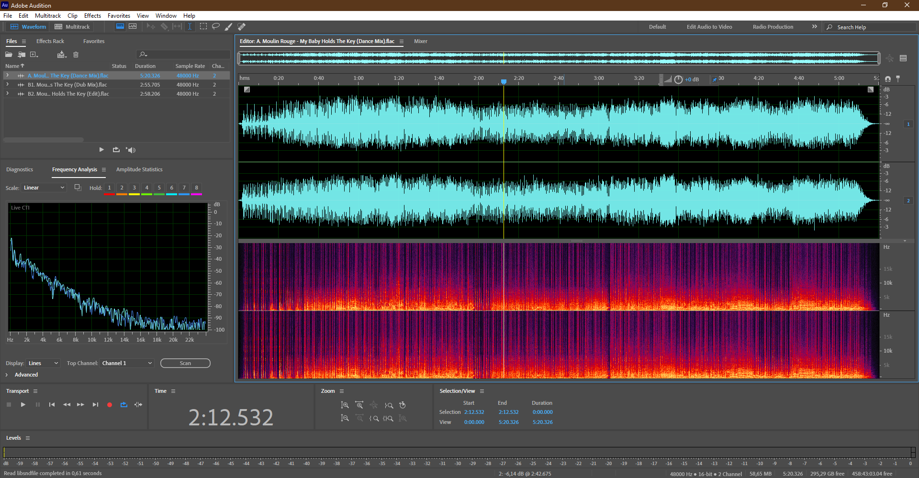
Task: Switch to Multitrack view
Action: pos(72,27)
